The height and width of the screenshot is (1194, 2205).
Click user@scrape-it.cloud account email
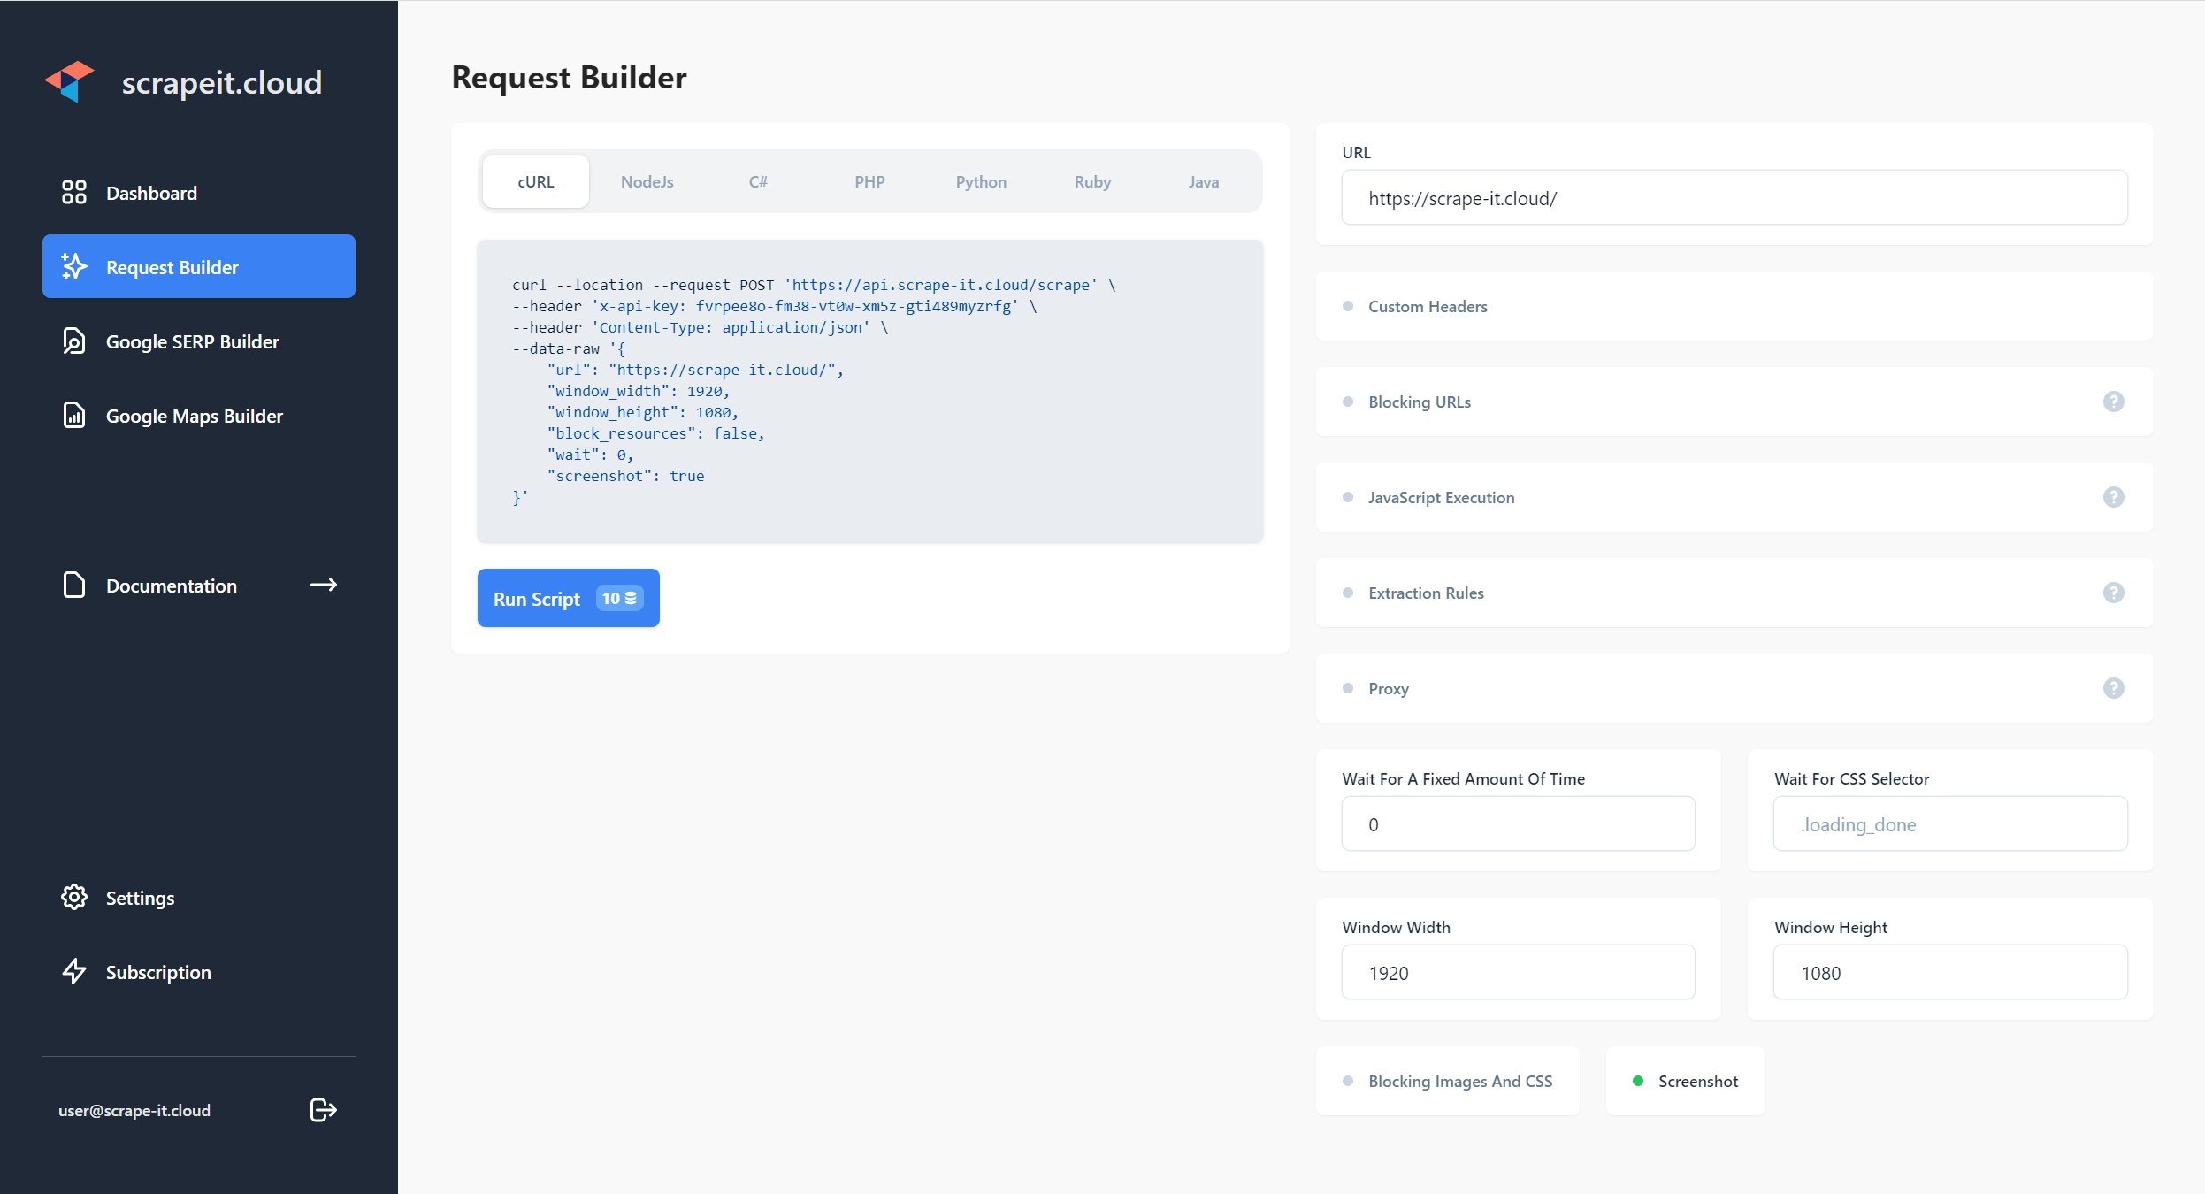pyautogui.click(x=134, y=1110)
